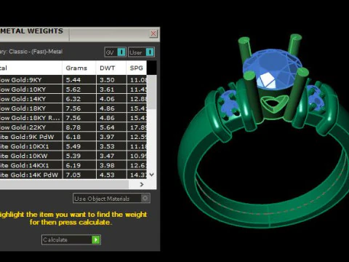Screen dimensions: 349x262
Task: Click the green arrow on Calculate
Action: [96, 239]
